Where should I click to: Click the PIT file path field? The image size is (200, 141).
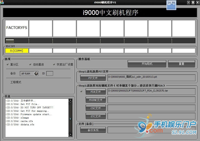pyautogui.click(x=151, y=78)
